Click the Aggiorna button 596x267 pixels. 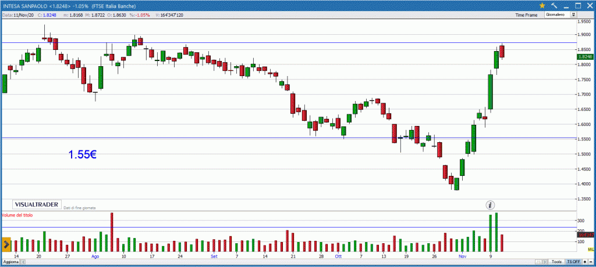[10, 262]
